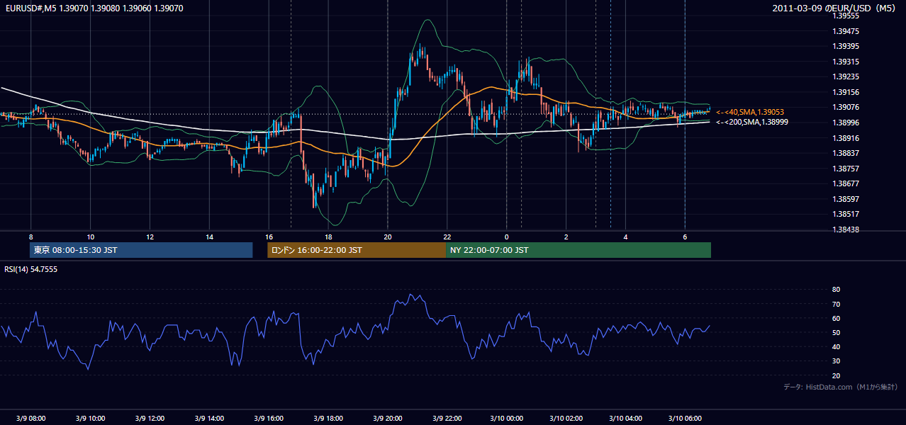Click price level 1.39235 on the axis
The image size is (906, 425).
tap(845, 76)
